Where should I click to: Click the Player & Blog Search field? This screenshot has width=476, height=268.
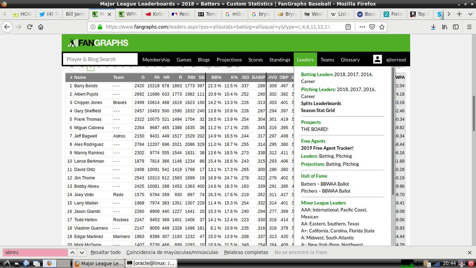100,59
